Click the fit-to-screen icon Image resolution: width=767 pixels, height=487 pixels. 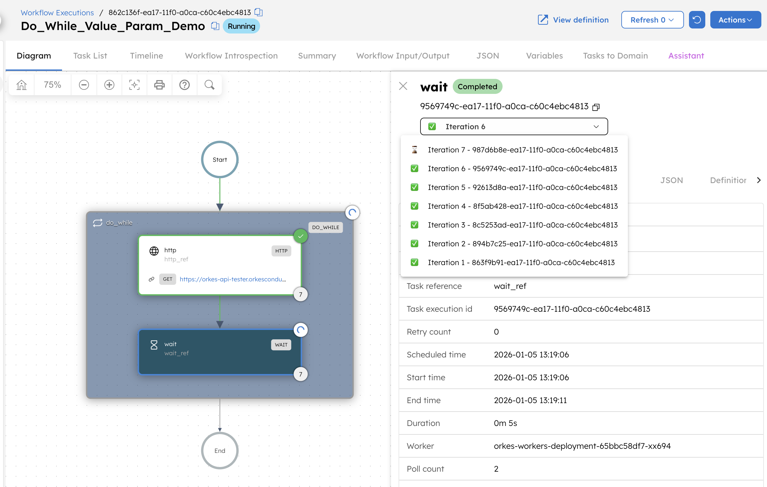click(x=134, y=85)
